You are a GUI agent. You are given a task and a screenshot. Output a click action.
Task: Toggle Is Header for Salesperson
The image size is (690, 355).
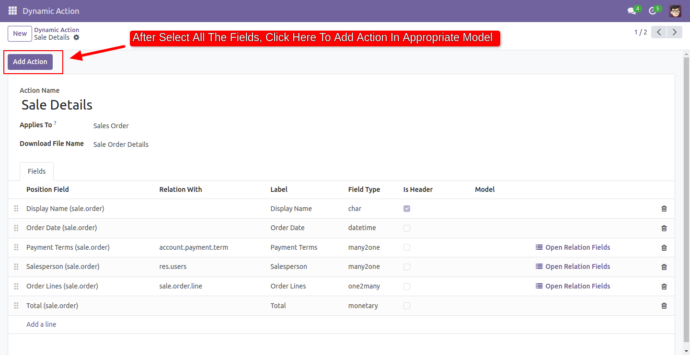[x=407, y=267]
